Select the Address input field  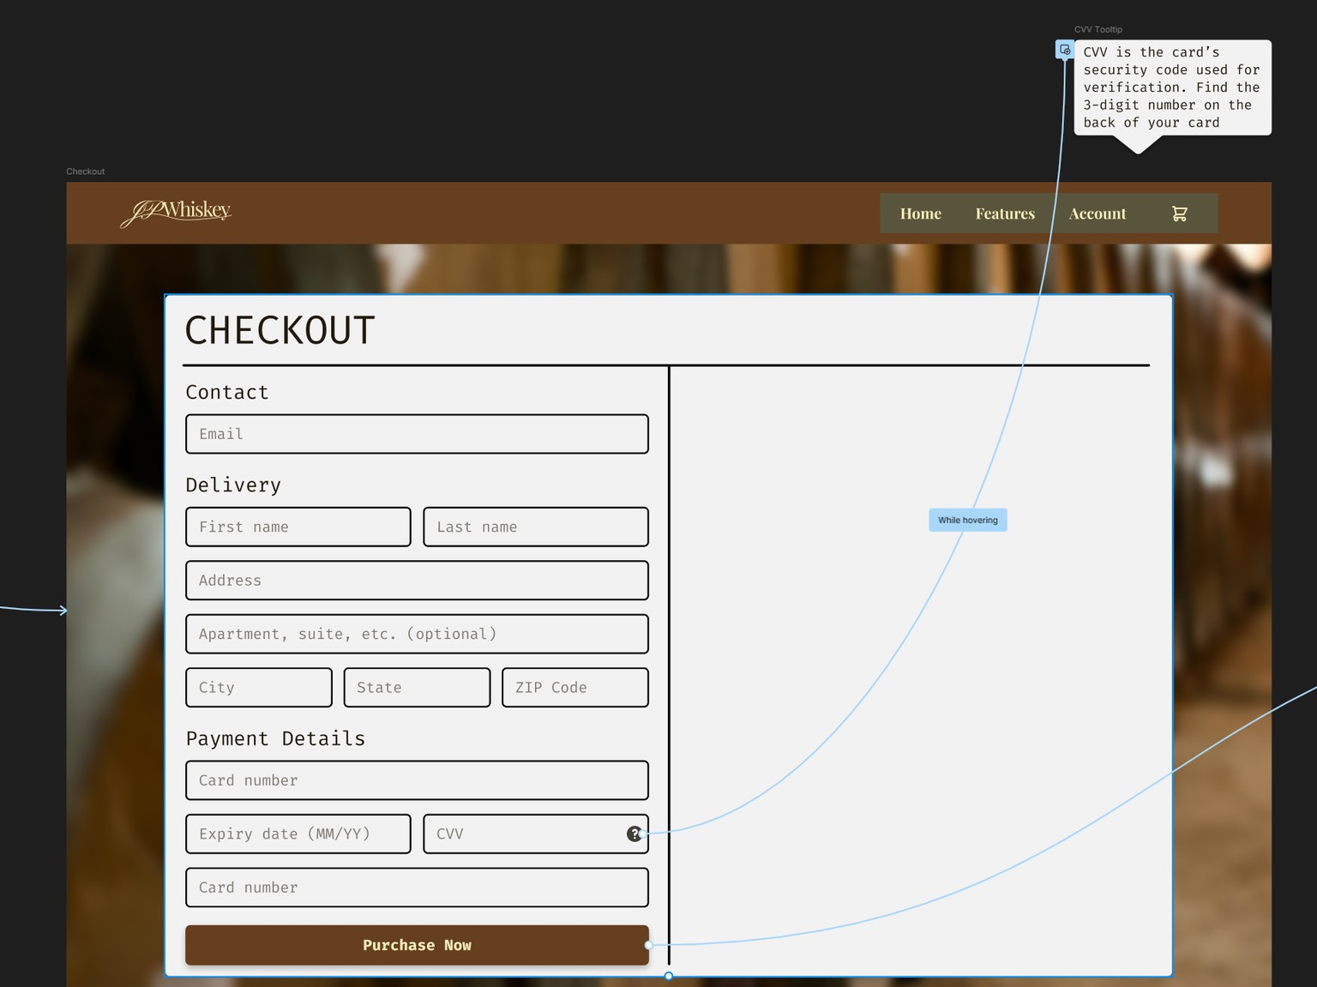pos(417,581)
